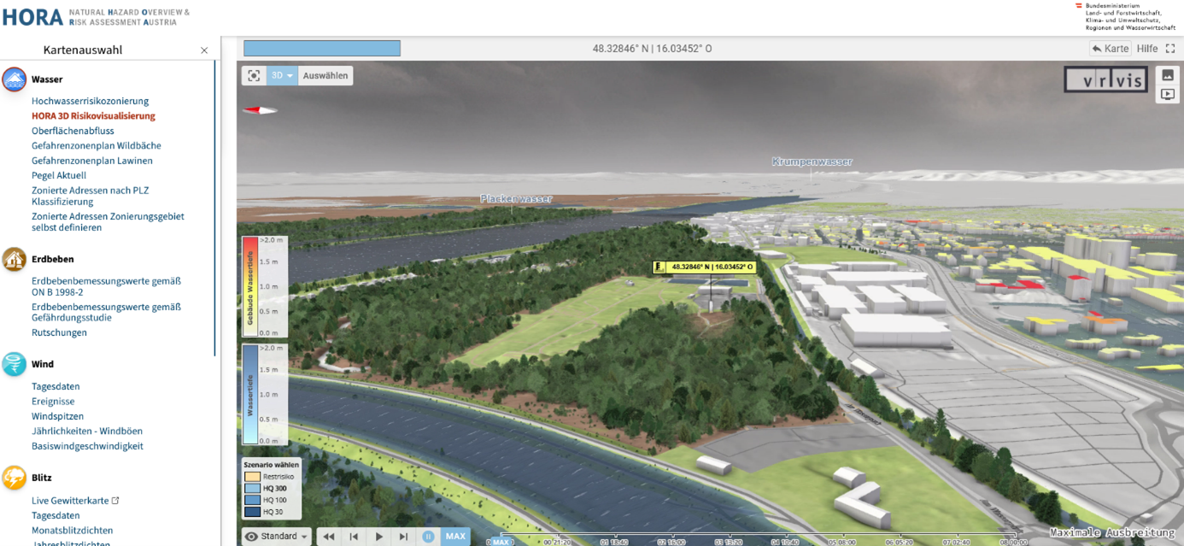Screen dimensions: 1184x546
Task: Select HORA 3D Risikovisualisierung
Action: (x=93, y=116)
